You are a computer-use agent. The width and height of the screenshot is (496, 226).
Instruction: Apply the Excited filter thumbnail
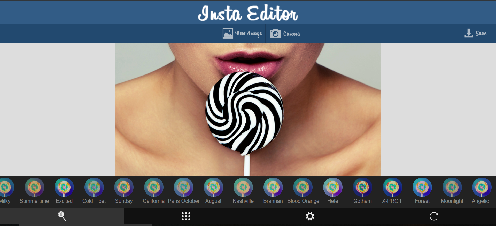[64, 187]
